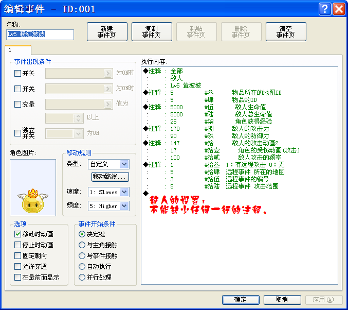Open the title bar help question-mark icon

click(x=325, y=9)
